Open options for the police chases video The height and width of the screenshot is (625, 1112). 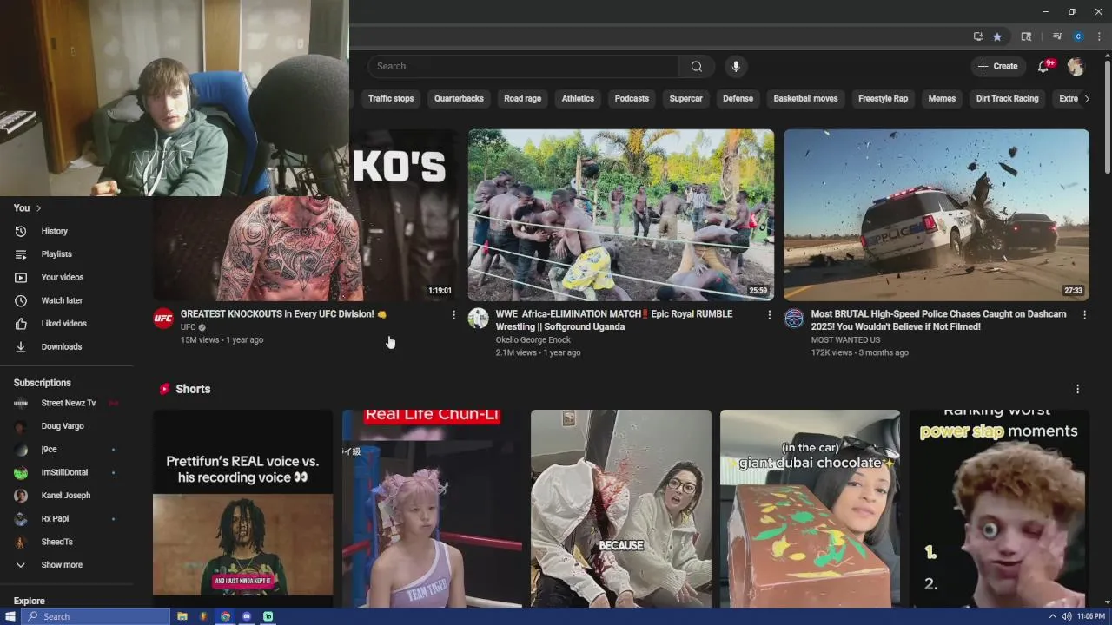[x=1084, y=315]
